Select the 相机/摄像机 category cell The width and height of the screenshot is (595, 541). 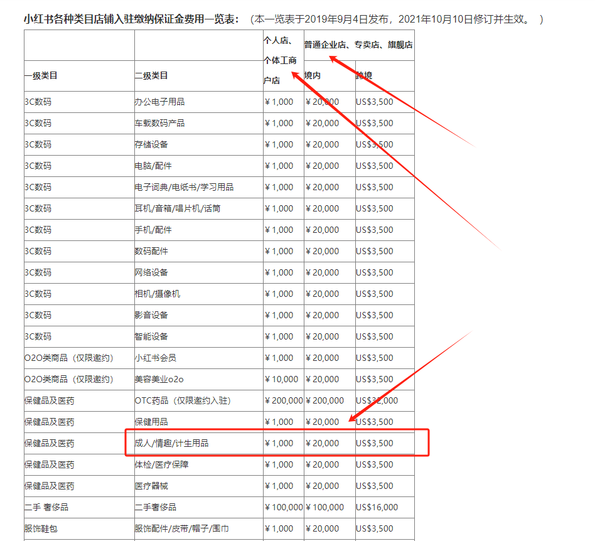[157, 294]
